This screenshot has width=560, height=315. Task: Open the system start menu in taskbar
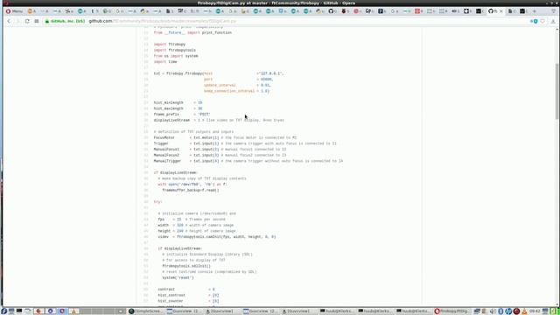[3, 311]
